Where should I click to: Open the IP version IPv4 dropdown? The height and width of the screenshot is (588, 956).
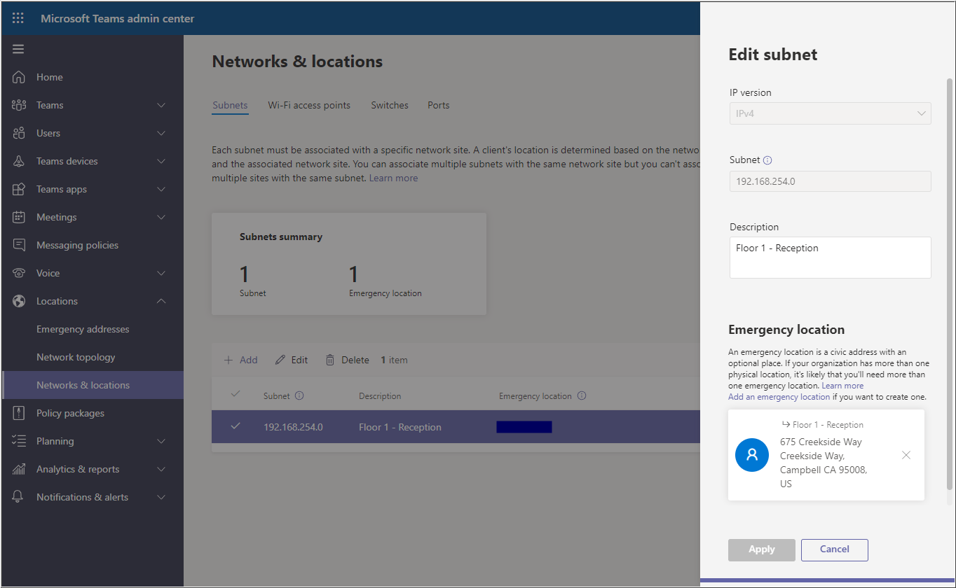(830, 113)
